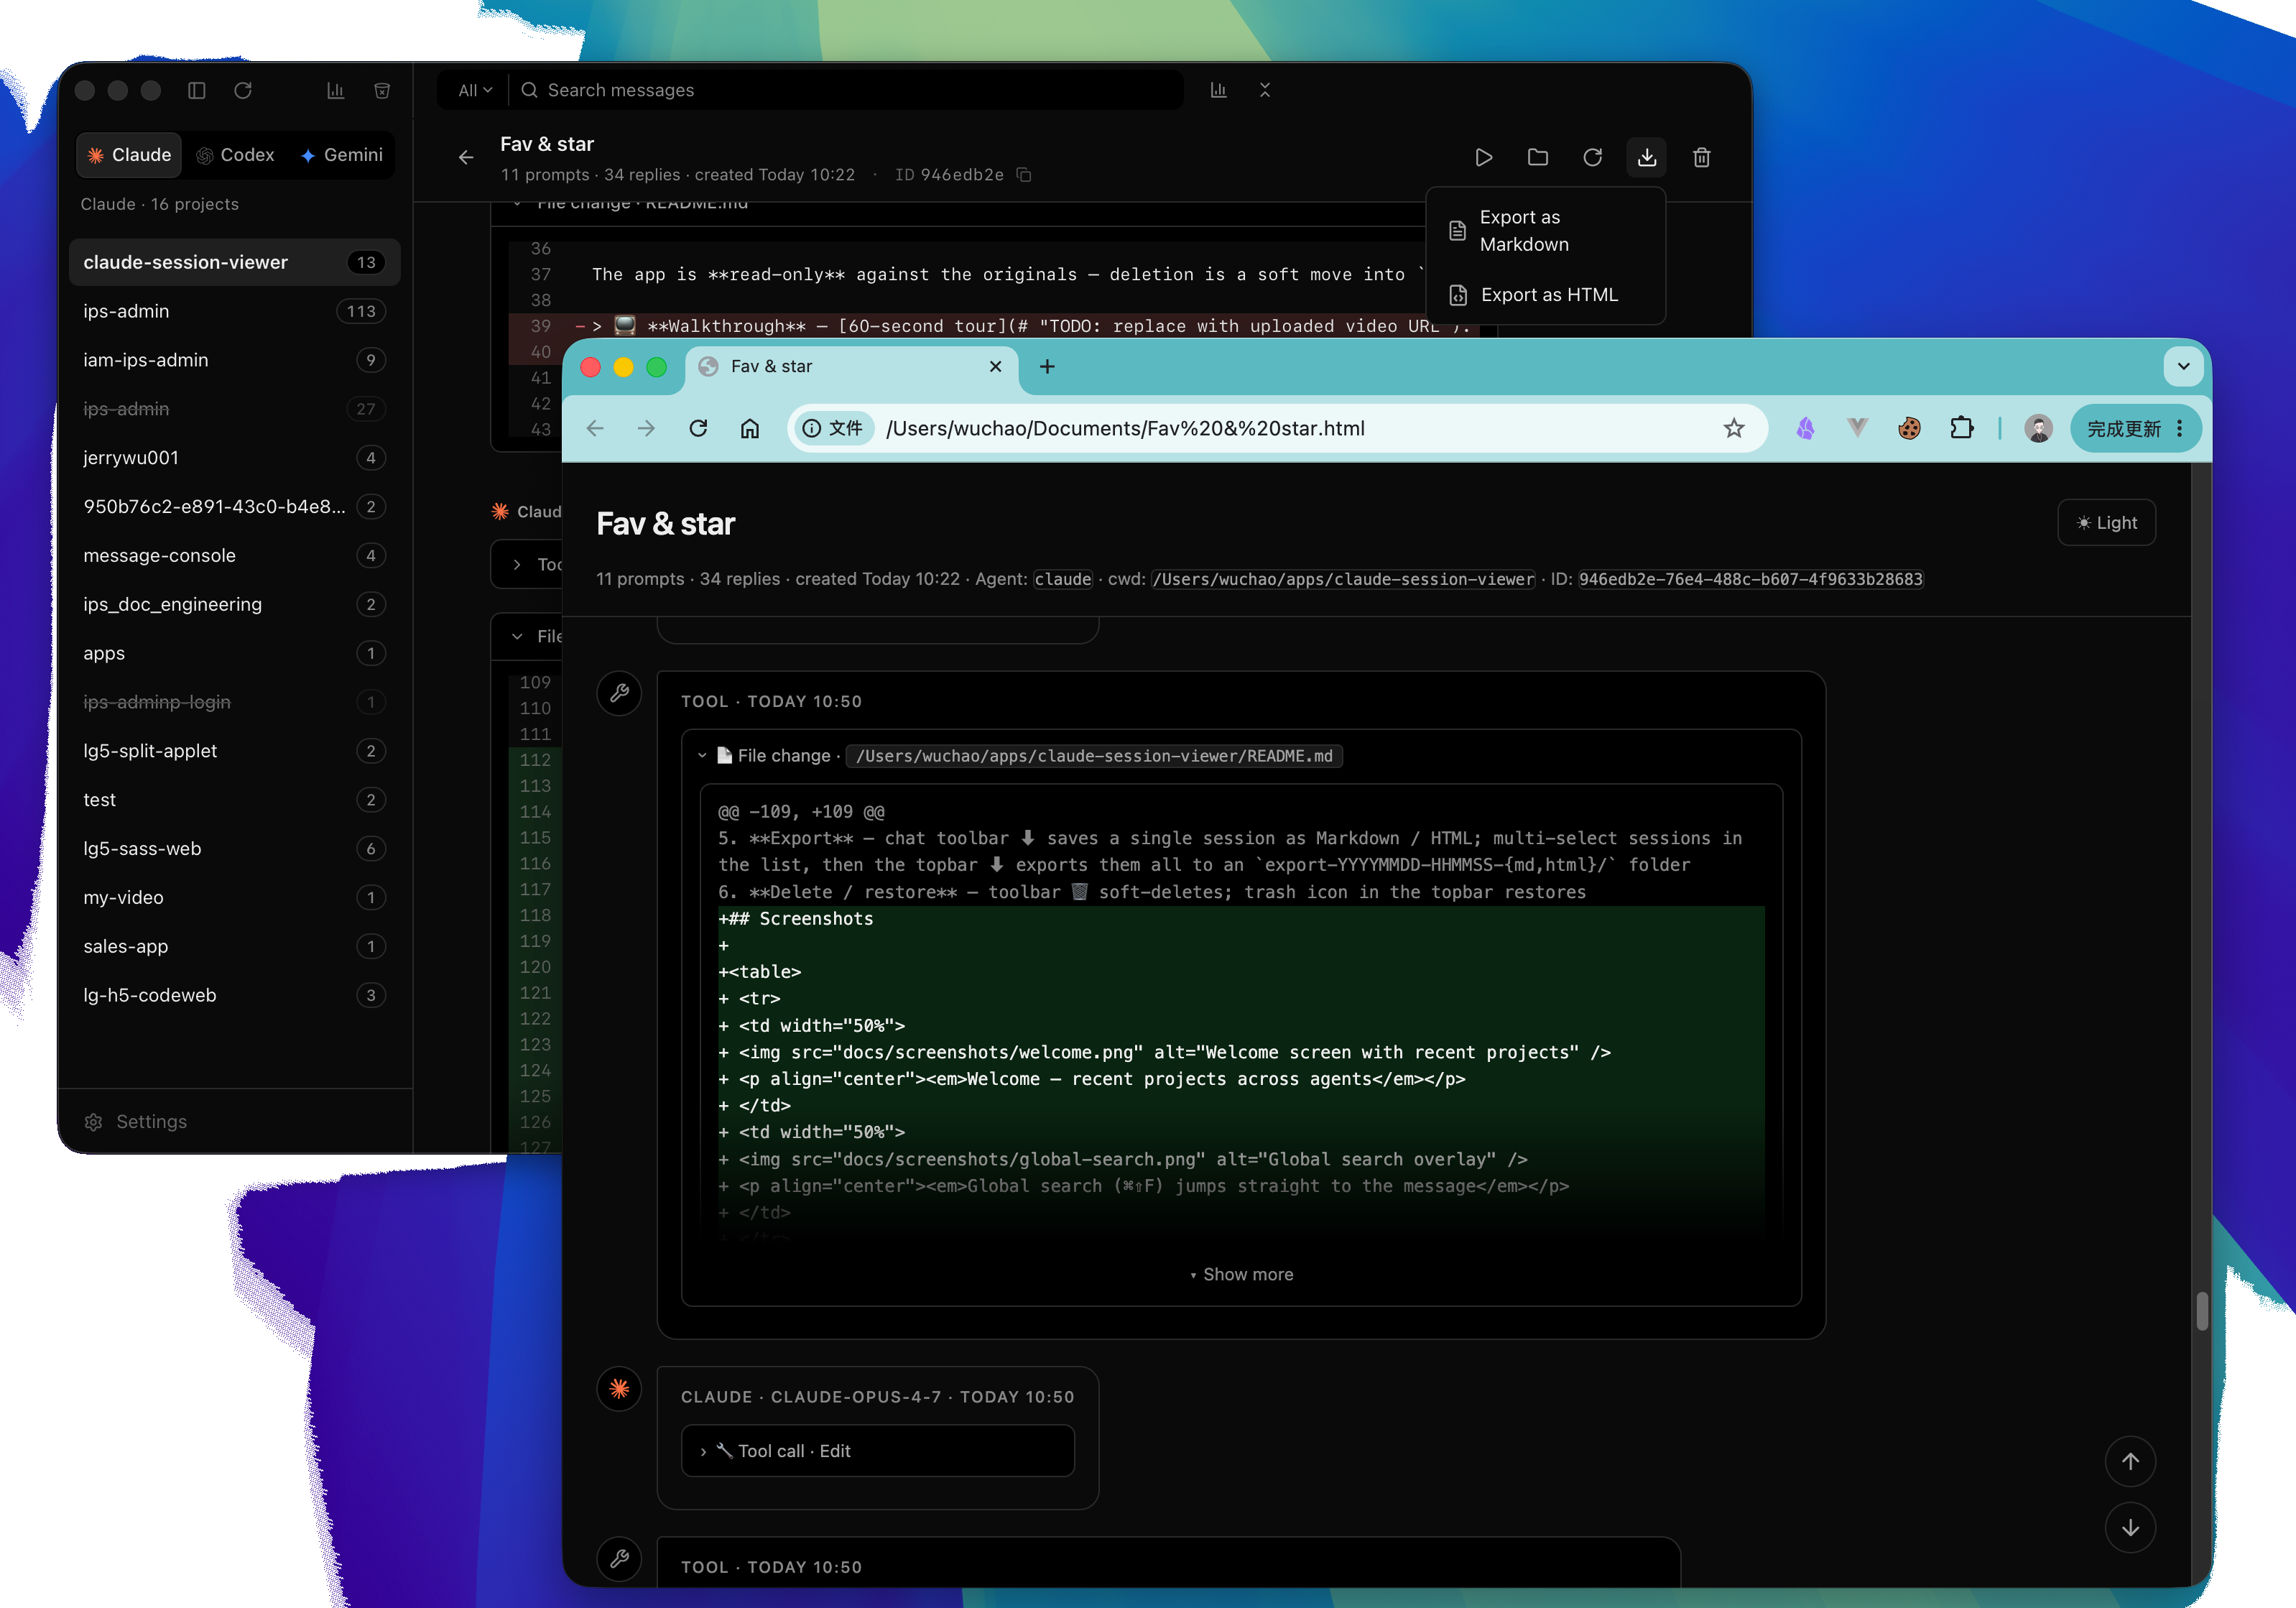This screenshot has height=1608, width=2296.
Task: Reload session with chat toolbar refresh icon
Action: pos(1593,157)
